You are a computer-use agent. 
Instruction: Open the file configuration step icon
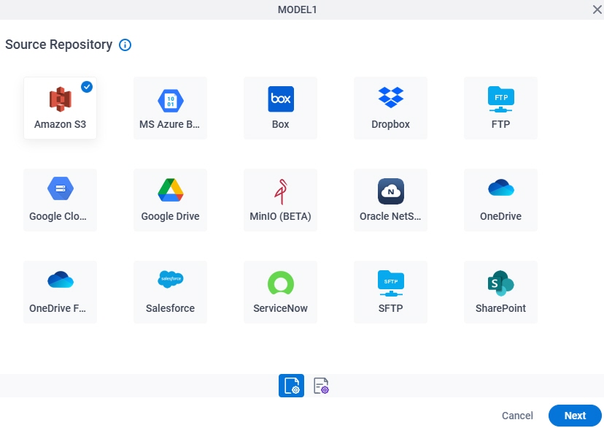coord(291,386)
